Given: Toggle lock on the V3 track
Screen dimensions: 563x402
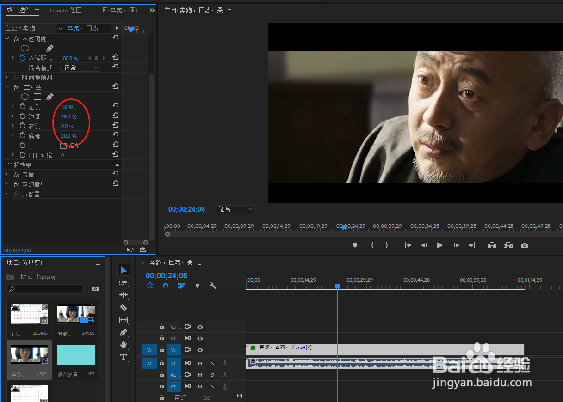Looking at the screenshot, I should point(161,326).
